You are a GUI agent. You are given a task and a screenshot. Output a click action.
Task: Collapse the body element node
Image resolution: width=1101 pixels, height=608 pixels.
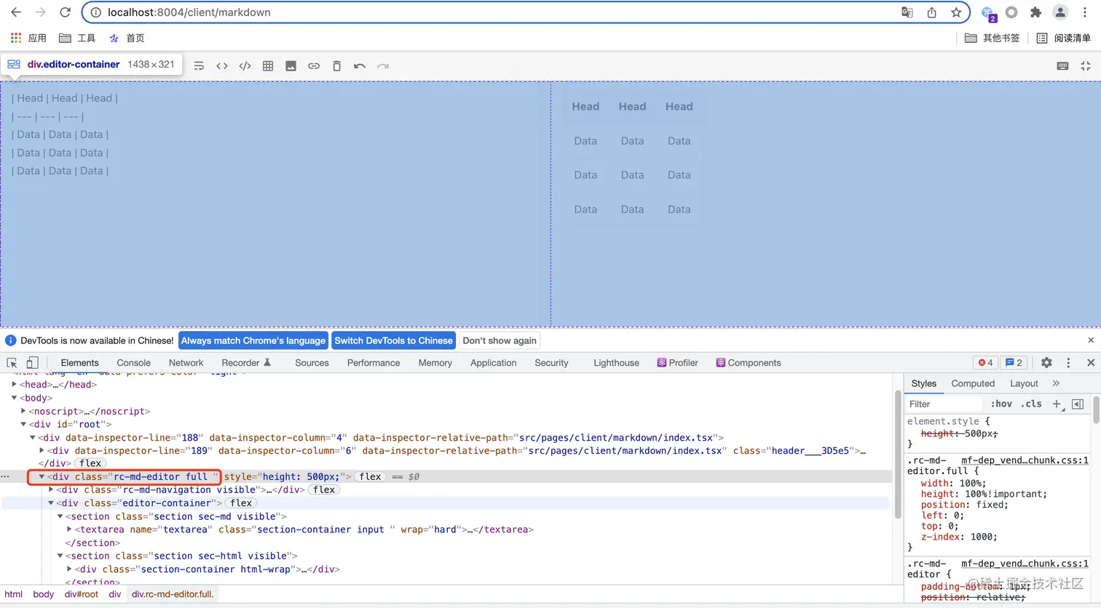(x=14, y=398)
